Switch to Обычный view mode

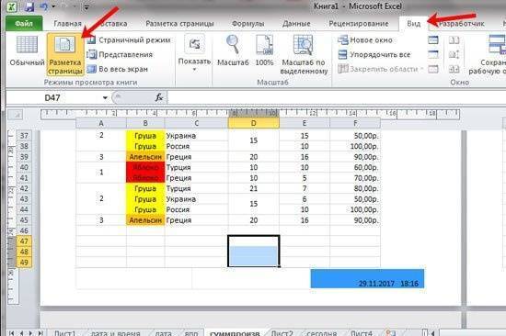click(27, 50)
